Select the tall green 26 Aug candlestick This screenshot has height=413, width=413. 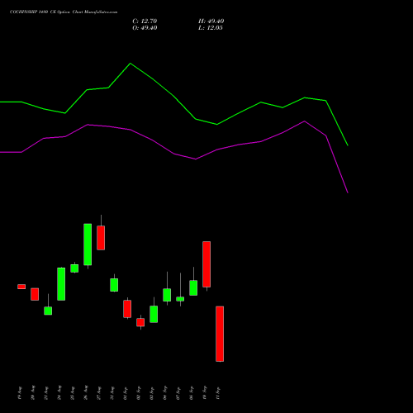point(88,244)
